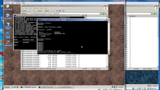The width and height of the screenshot is (160, 90).
Task: Select file ARC0000000055 in Explorer list
Action: pos(32,55)
